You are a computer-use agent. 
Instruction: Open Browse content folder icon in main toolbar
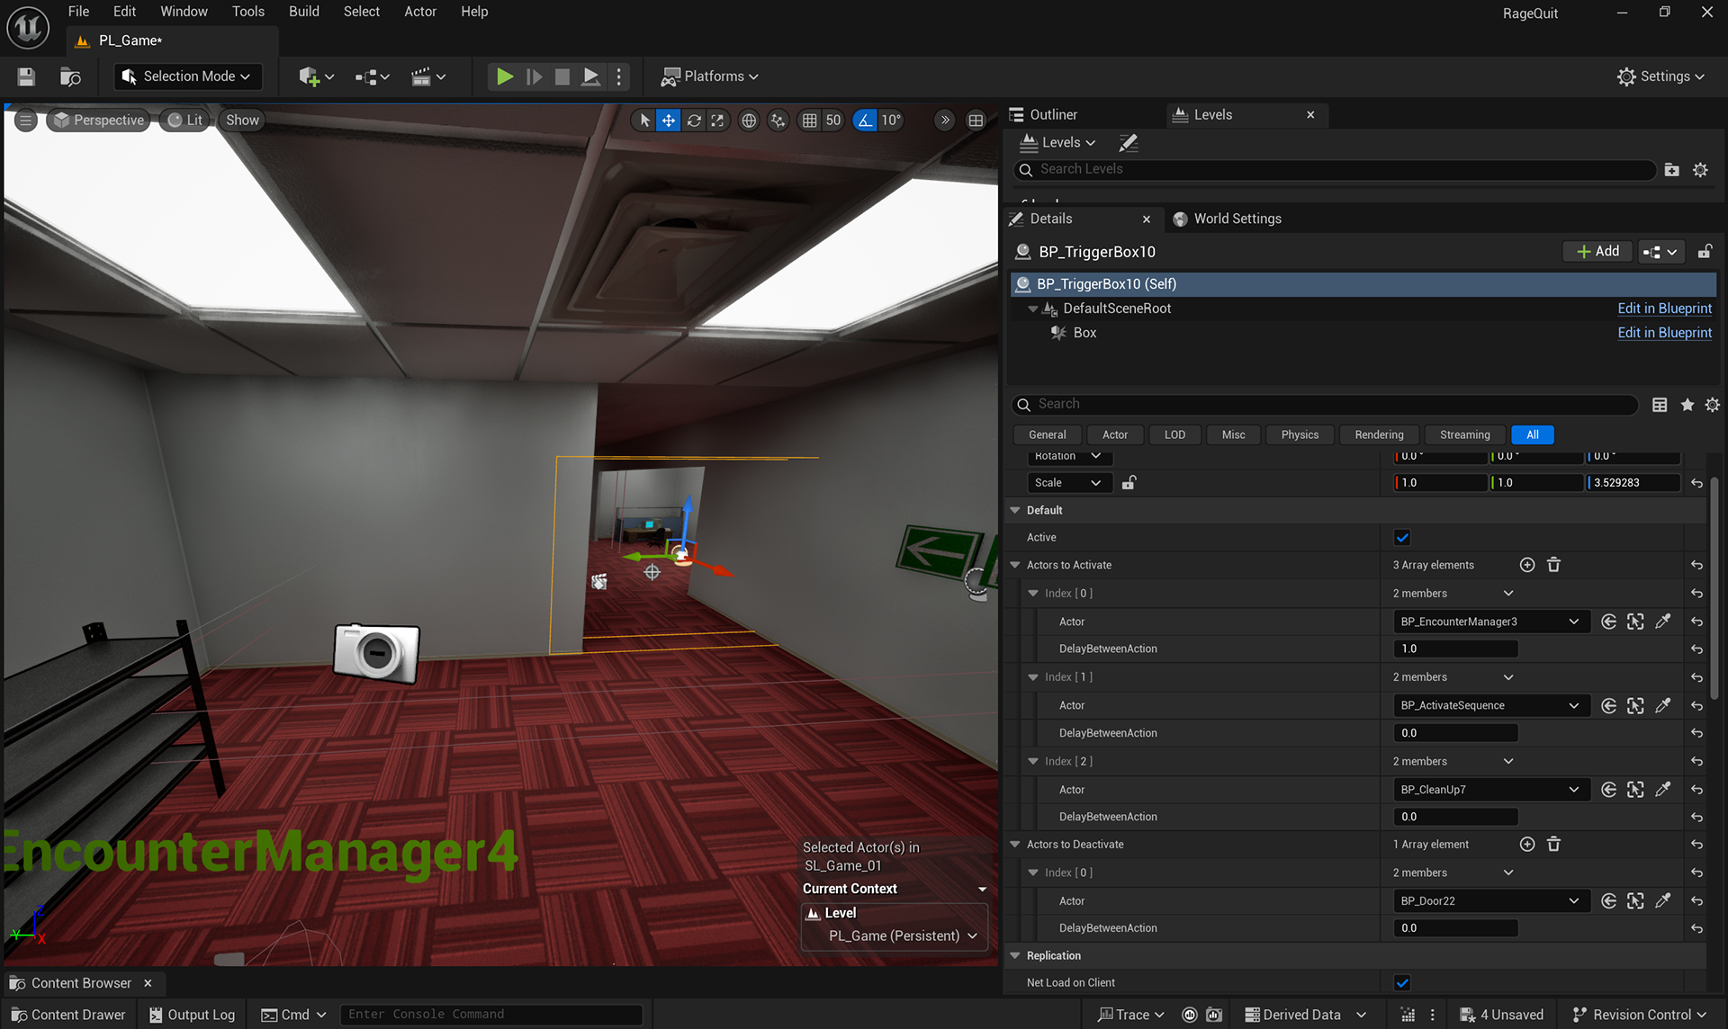tap(70, 76)
